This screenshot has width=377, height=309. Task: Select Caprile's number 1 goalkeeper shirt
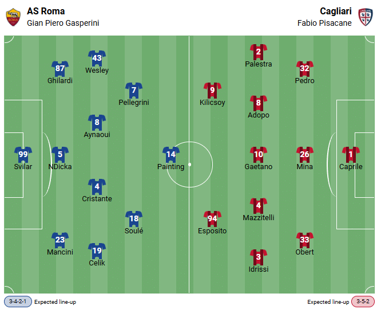tap(351, 154)
